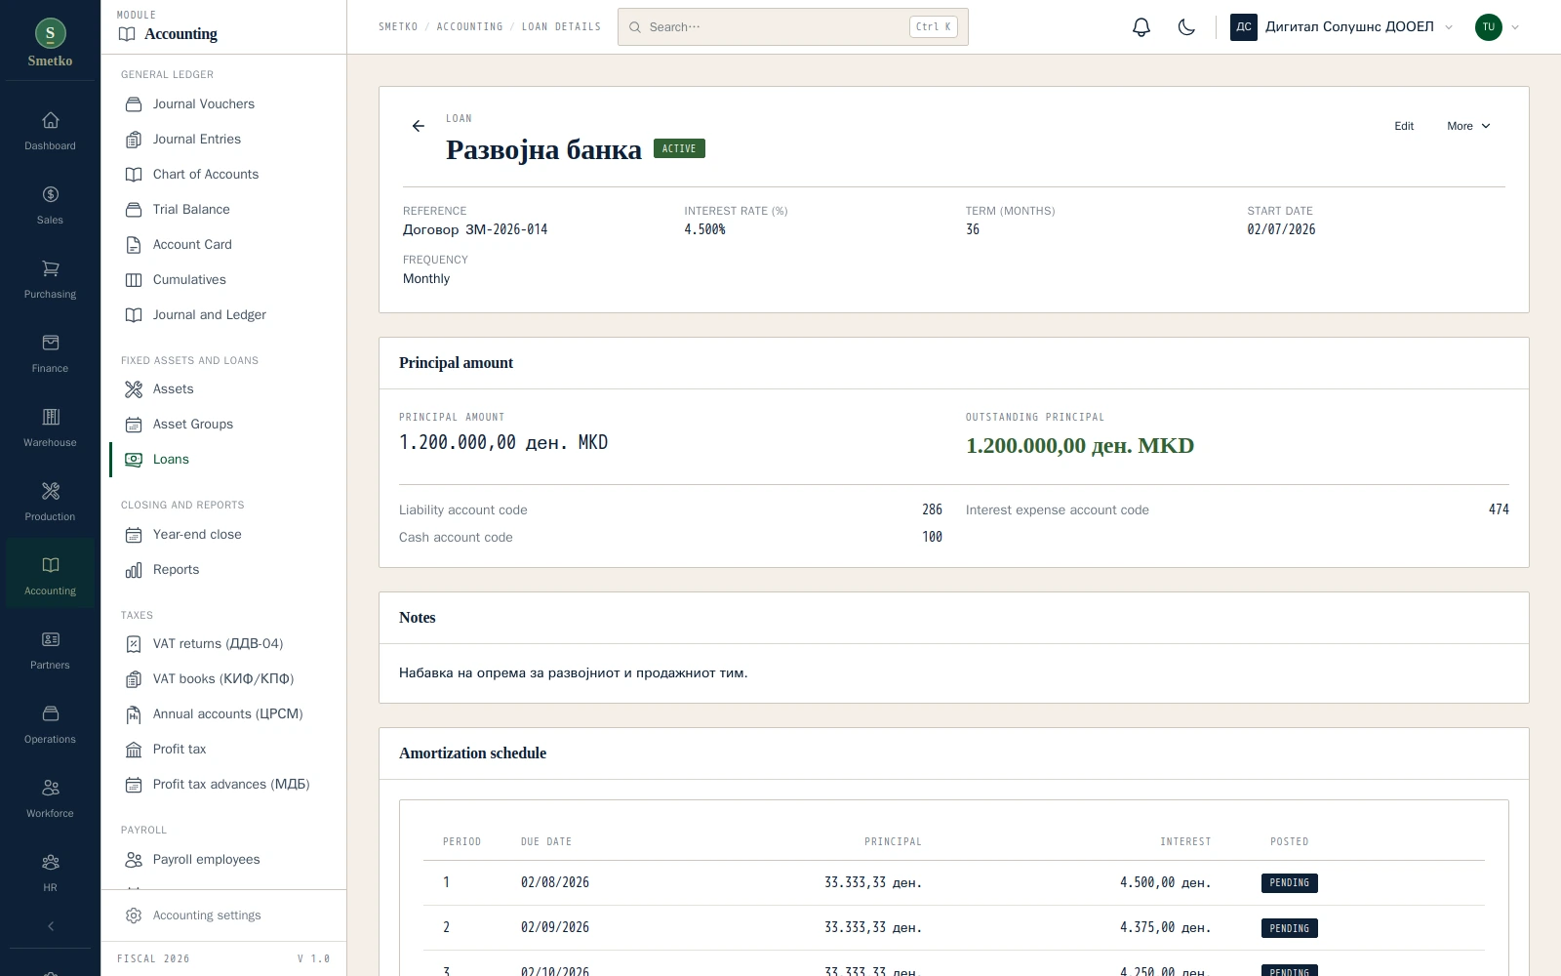
Task: Open Payroll employees
Action: 224,860
